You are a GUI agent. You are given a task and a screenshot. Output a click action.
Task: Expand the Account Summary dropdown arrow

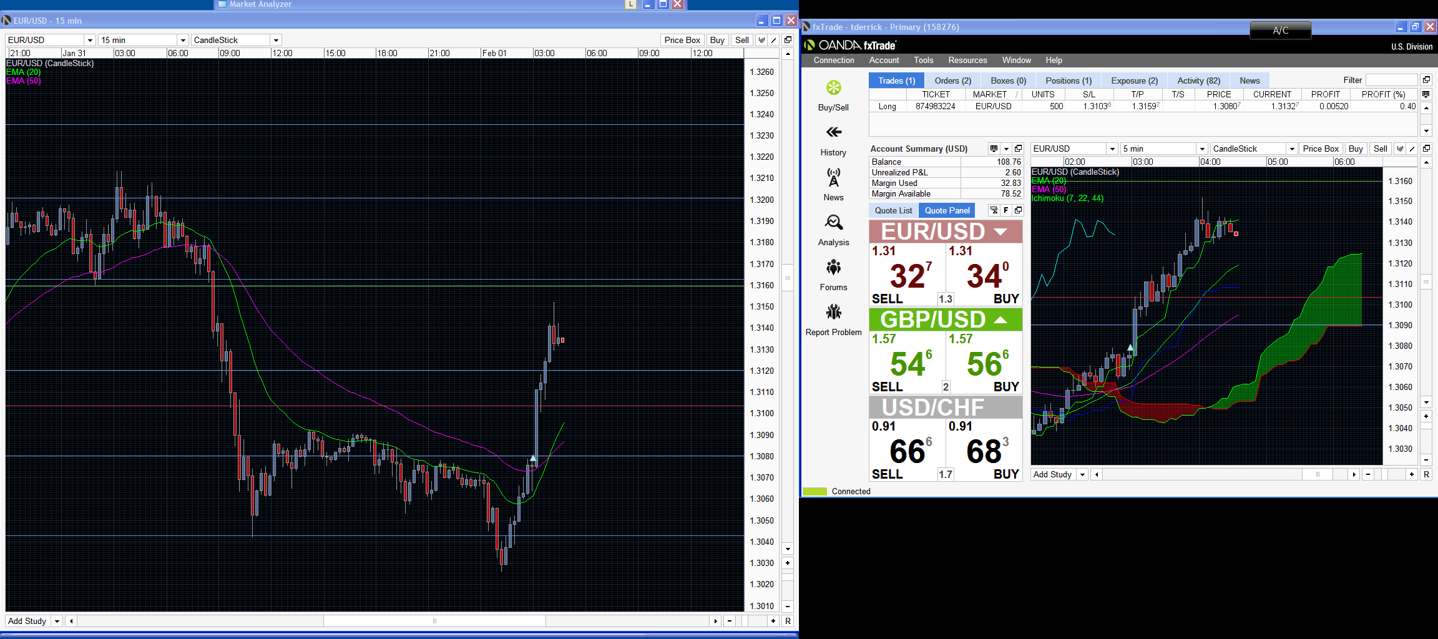tap(1006, 149)
